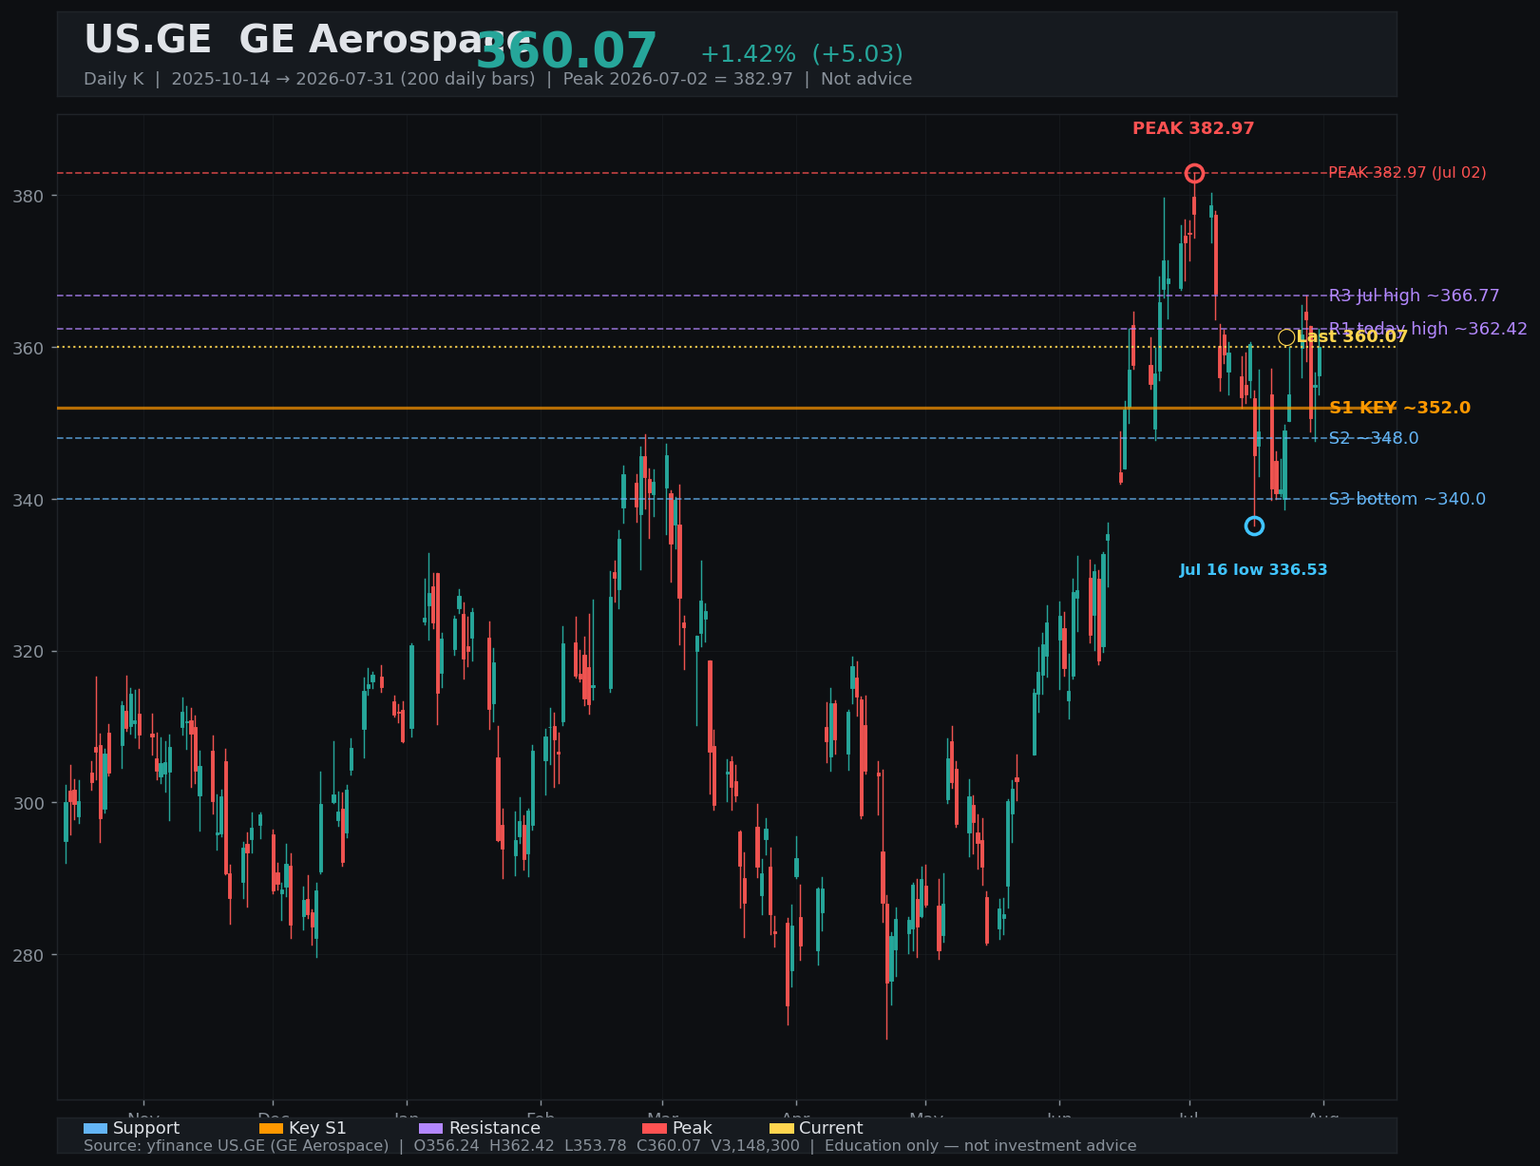The image size is (1540, 1166).
Task: Click the Last 360.07 label
Action: click(1352, 336)
